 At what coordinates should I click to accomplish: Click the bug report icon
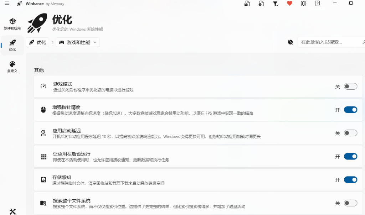(x=304, y=3)
